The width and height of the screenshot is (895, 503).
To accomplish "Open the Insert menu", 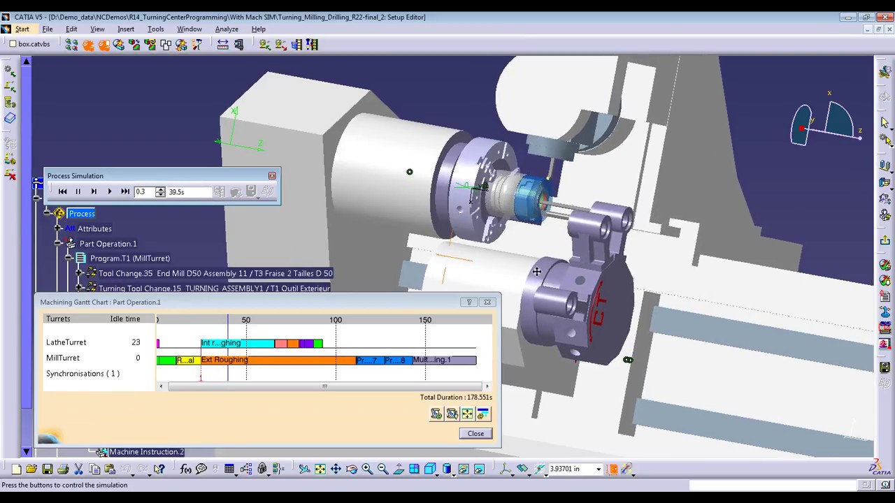I will [x=126, y=29].
